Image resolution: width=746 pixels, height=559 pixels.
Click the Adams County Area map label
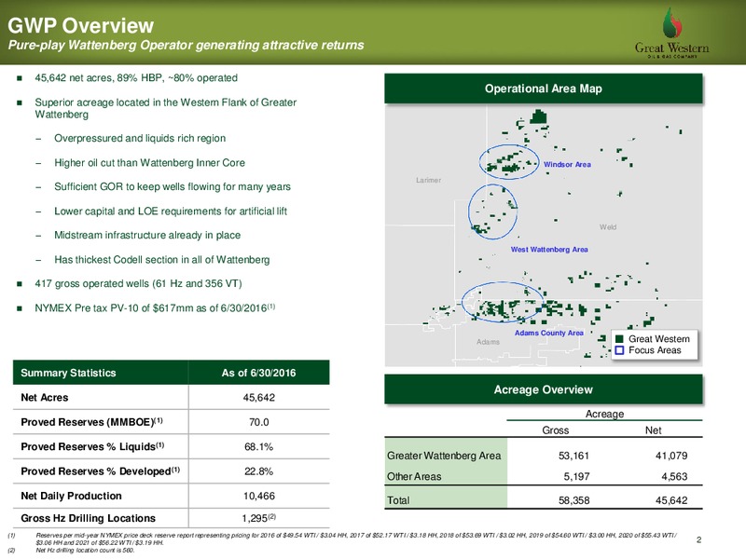[x=549, y=334]
